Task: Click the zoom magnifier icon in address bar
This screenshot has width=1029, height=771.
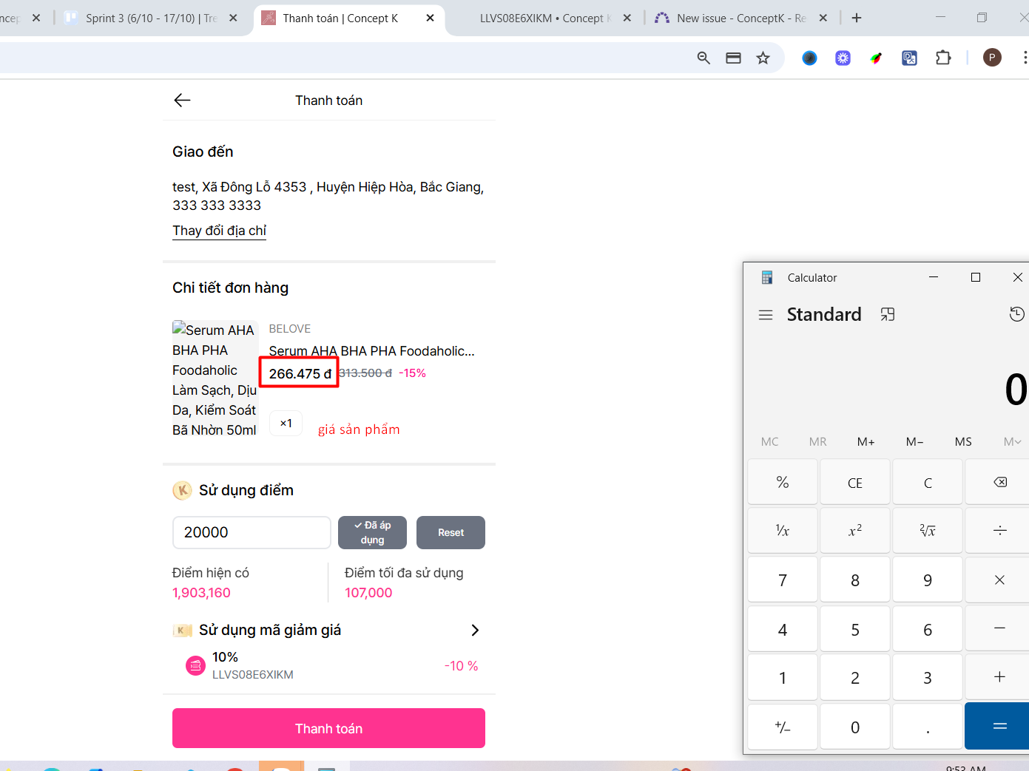Action: pyautogui.click(x=704, y=58)
